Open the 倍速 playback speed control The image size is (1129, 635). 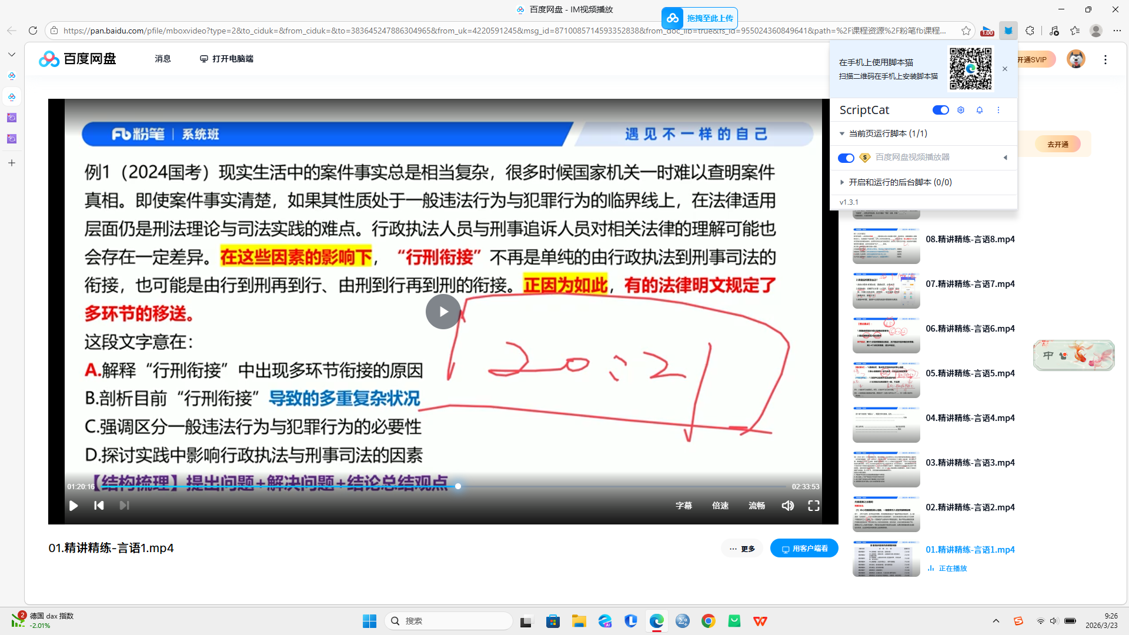coord(720,505)
